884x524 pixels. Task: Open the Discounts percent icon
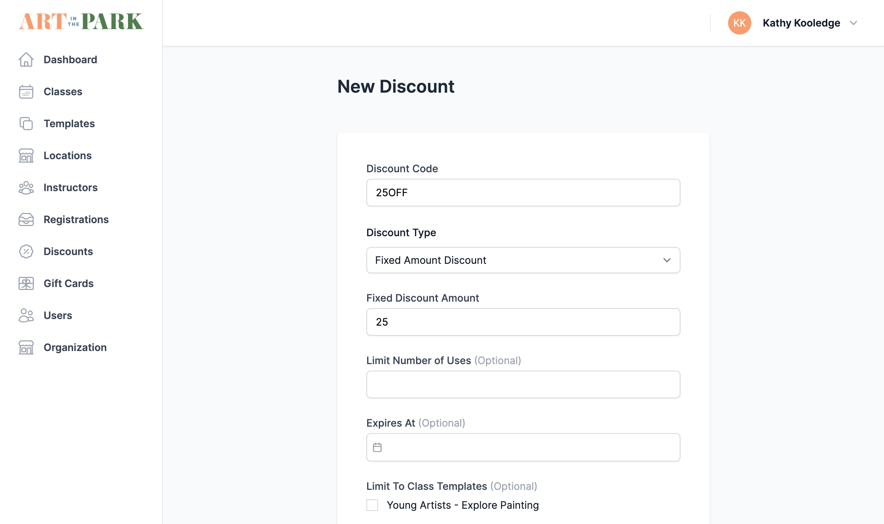coord(26,251)
